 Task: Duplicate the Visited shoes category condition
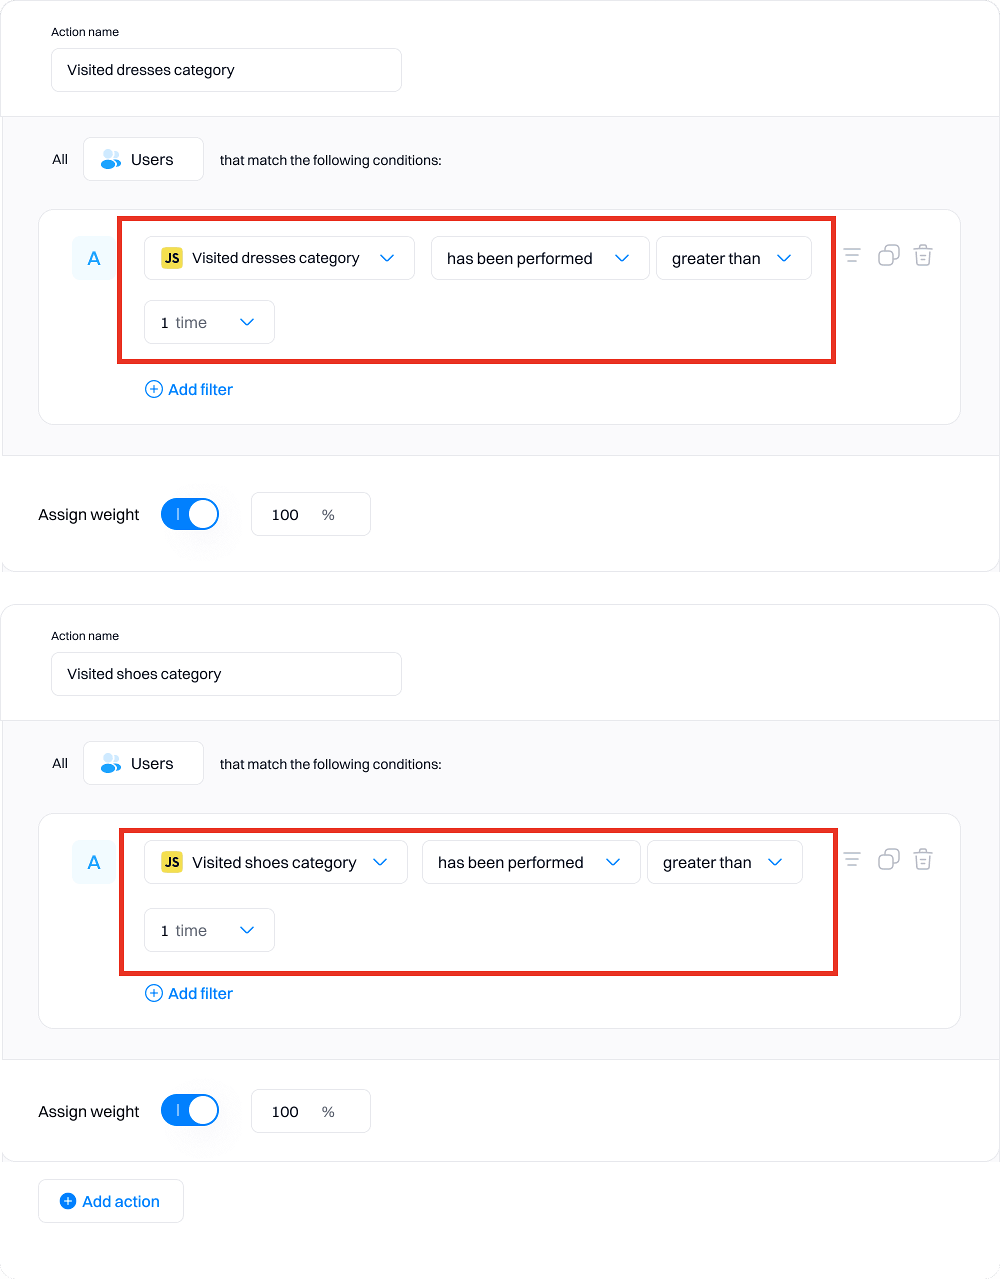coord(888,859)
